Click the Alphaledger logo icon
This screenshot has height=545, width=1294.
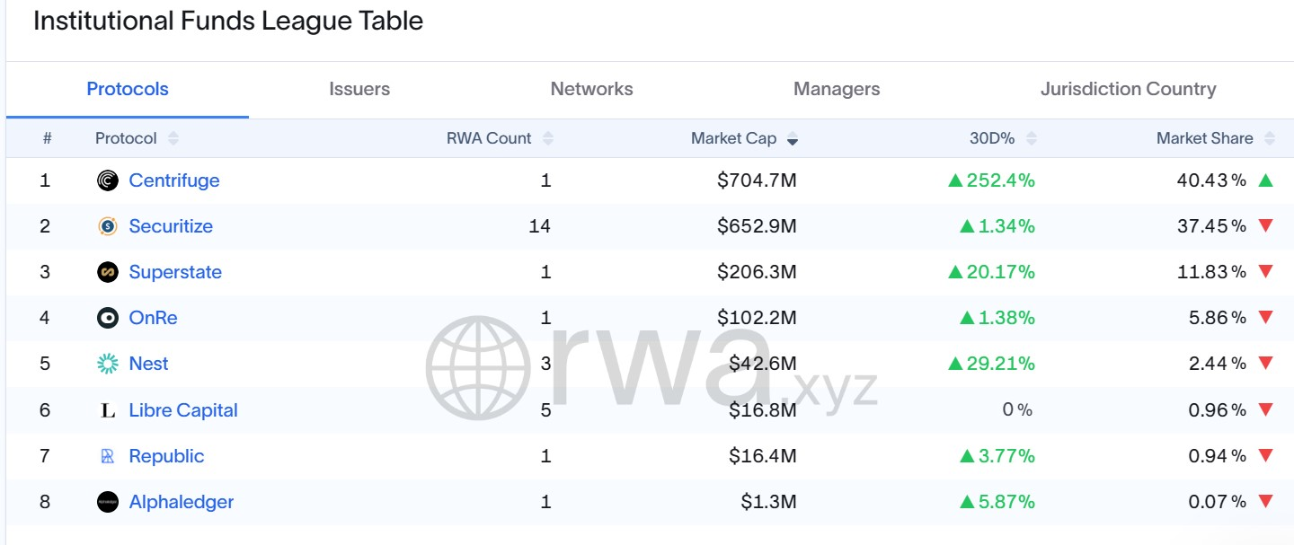(108, 502)
